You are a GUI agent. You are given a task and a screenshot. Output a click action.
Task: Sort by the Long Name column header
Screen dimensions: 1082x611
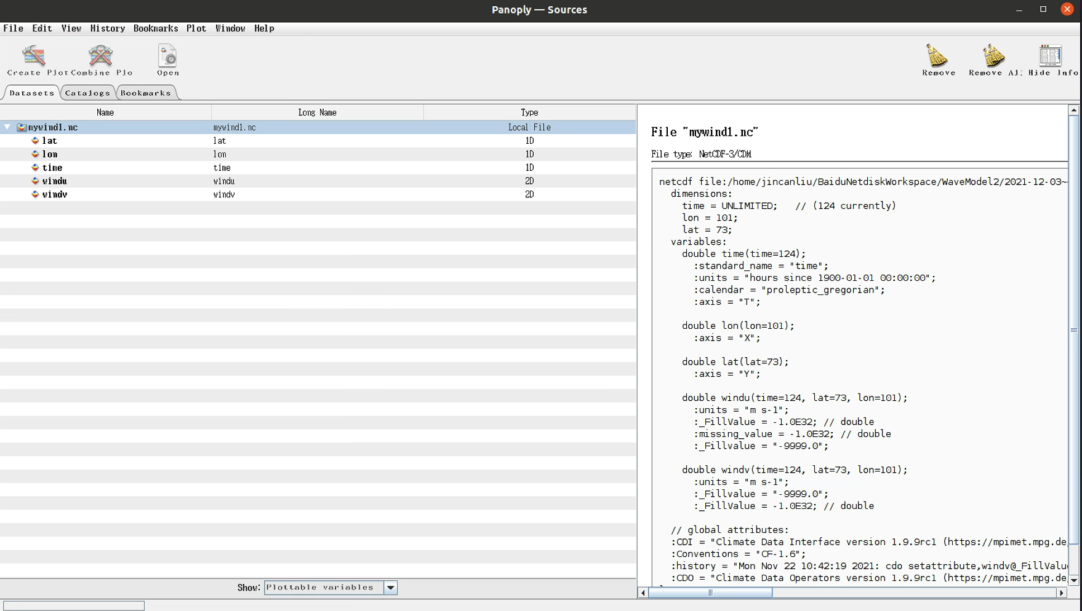317,112
